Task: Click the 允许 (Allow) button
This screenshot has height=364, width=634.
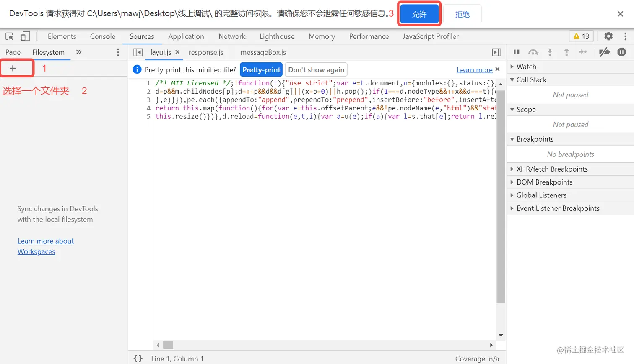Action: coord(419,14)
